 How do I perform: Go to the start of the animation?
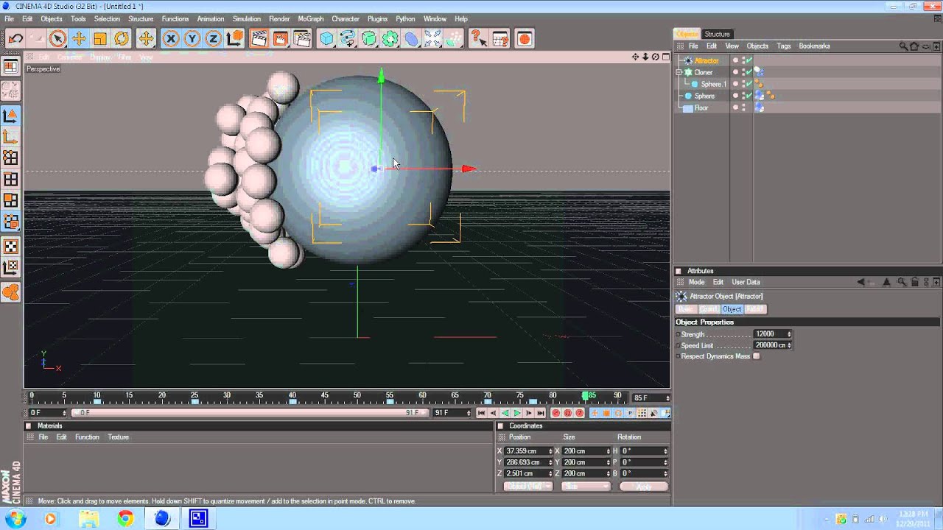pos(482,413)
